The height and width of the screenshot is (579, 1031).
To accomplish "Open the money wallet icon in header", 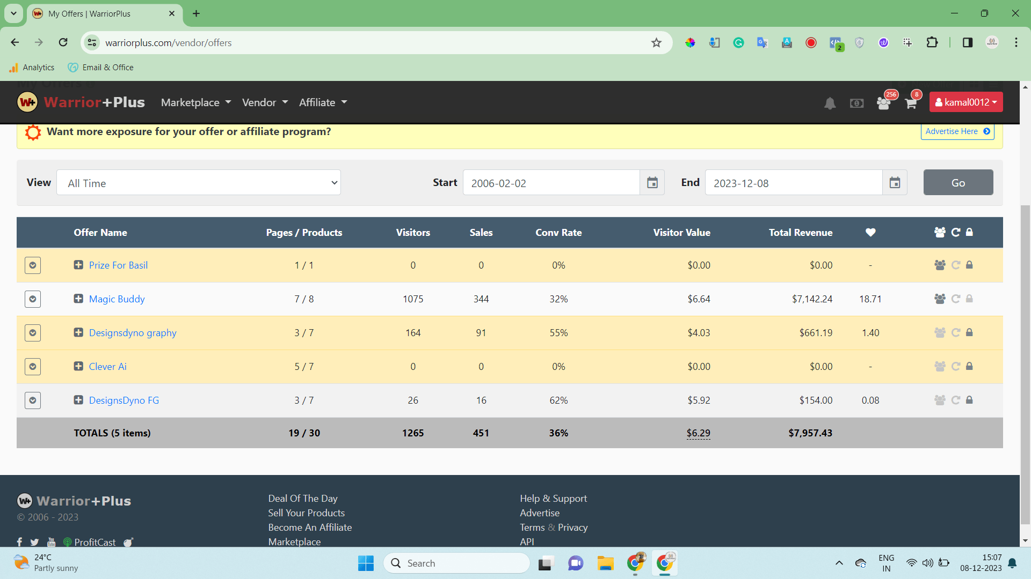I will click(x=857, y=103).
